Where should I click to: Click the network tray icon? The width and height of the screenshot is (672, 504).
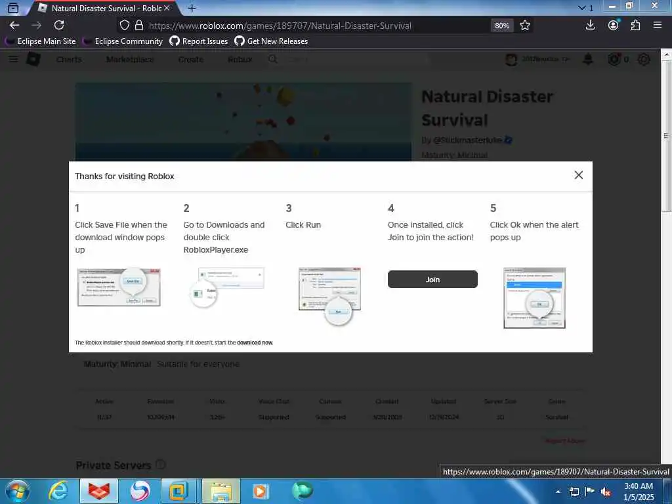click(574, 492)
